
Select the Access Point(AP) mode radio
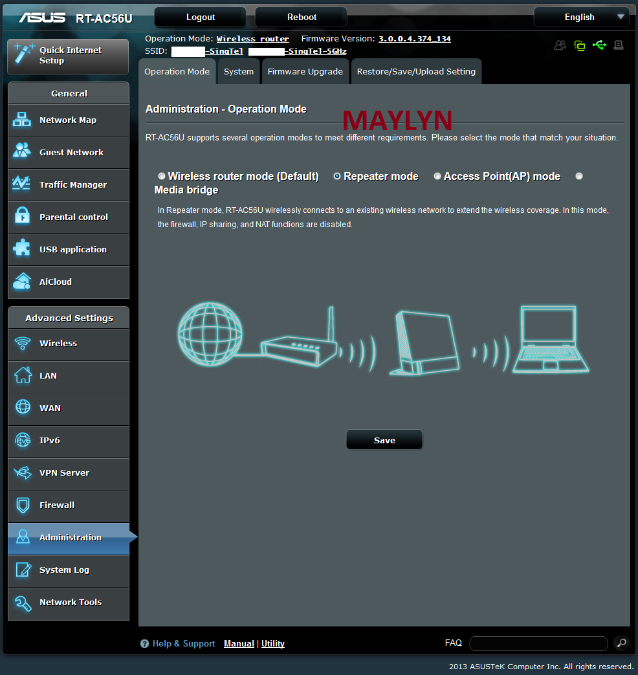coord(437,176)
